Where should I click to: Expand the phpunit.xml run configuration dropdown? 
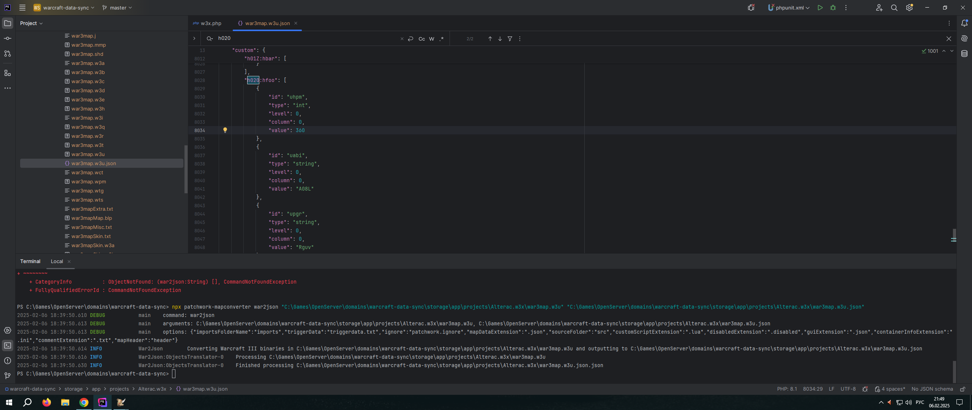click(808, 8)
